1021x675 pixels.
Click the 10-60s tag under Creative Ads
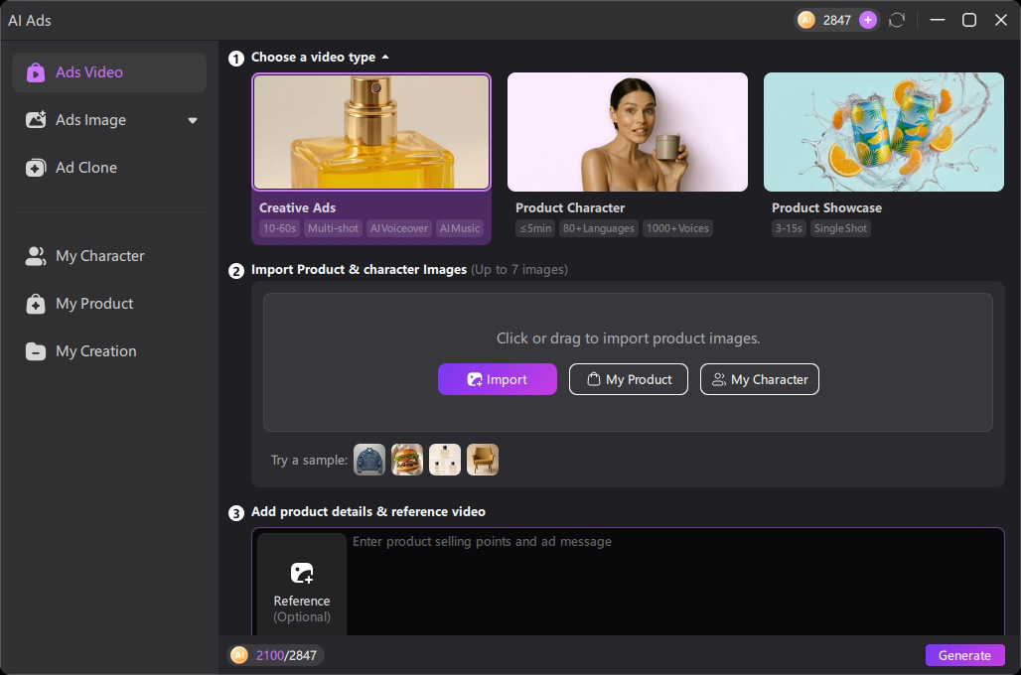pyautogui.click(x=279, y=228)
